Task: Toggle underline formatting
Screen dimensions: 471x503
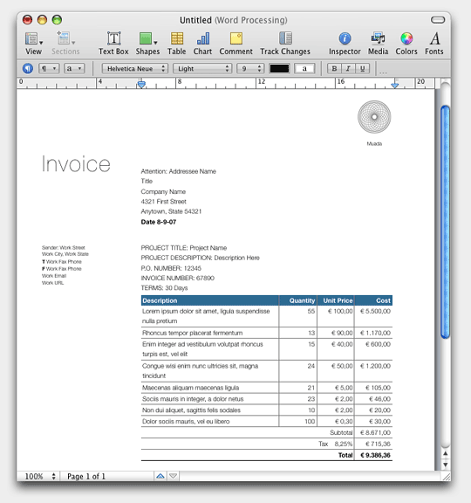Action: [362, 68]
